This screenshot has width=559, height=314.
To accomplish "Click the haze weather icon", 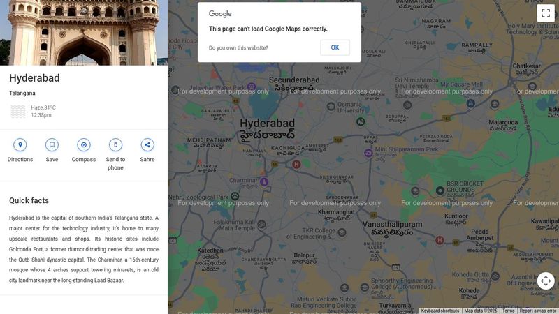I will coord(18,112).
